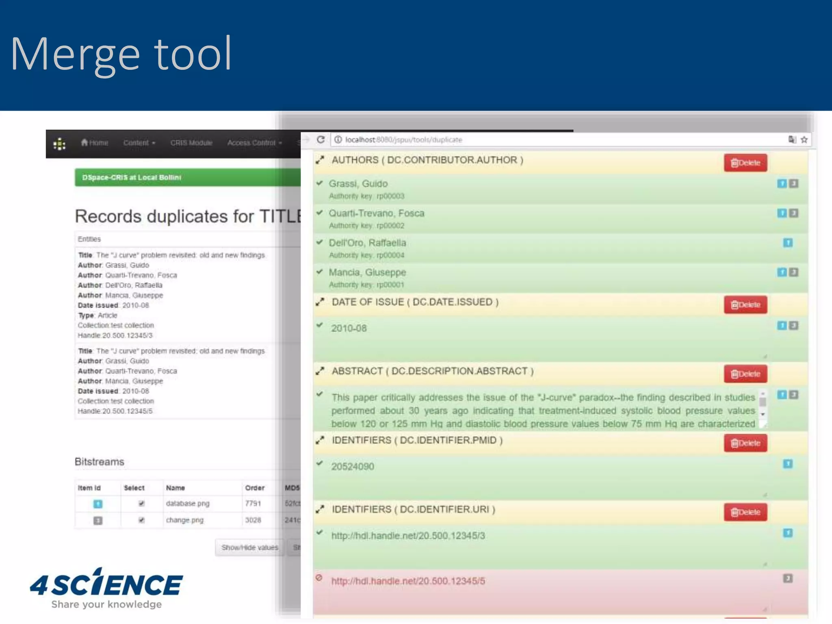
Task: Expand the DATE OF ISSUE section arrows
Action: coord(320,302)
